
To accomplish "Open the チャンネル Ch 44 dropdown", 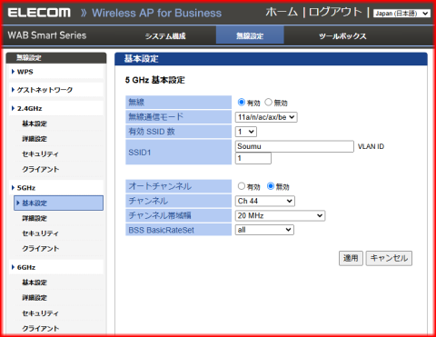I will pyautogui.click(x=265, y=201).
